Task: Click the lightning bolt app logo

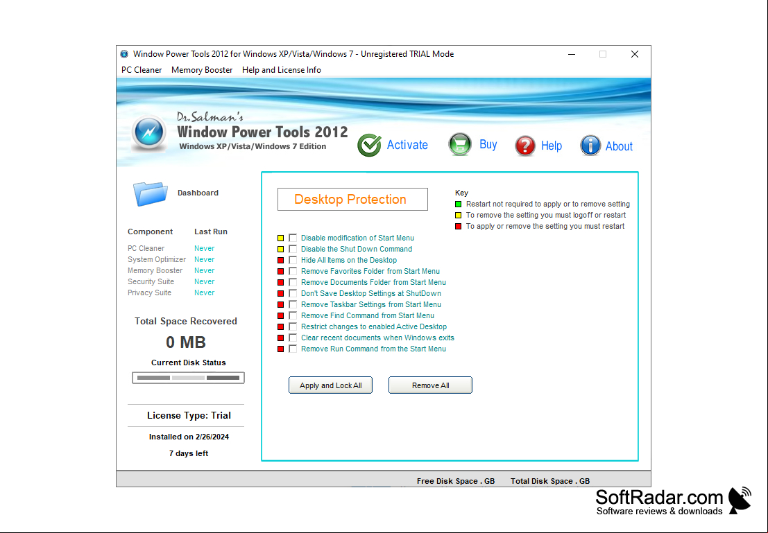Action: coord(149,132)
